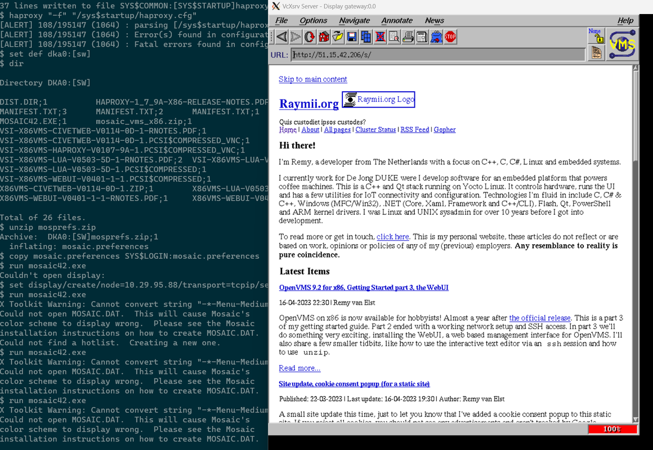Save the document with floppy disk icon
Screen dimensions: 653x450
[352, 37]
